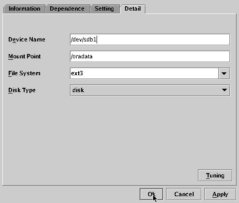This screenshot has width=239, height=203.
Task: Apply the current disk settings
Action: coord(220,194)
